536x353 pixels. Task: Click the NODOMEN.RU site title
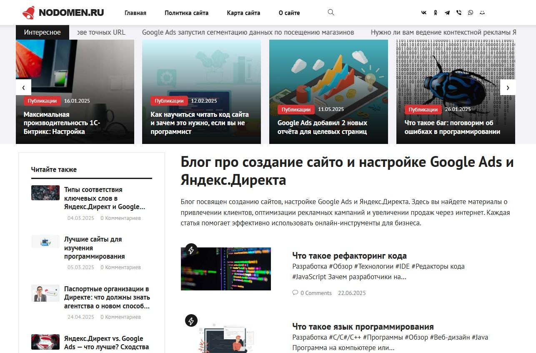click(71, 13)
